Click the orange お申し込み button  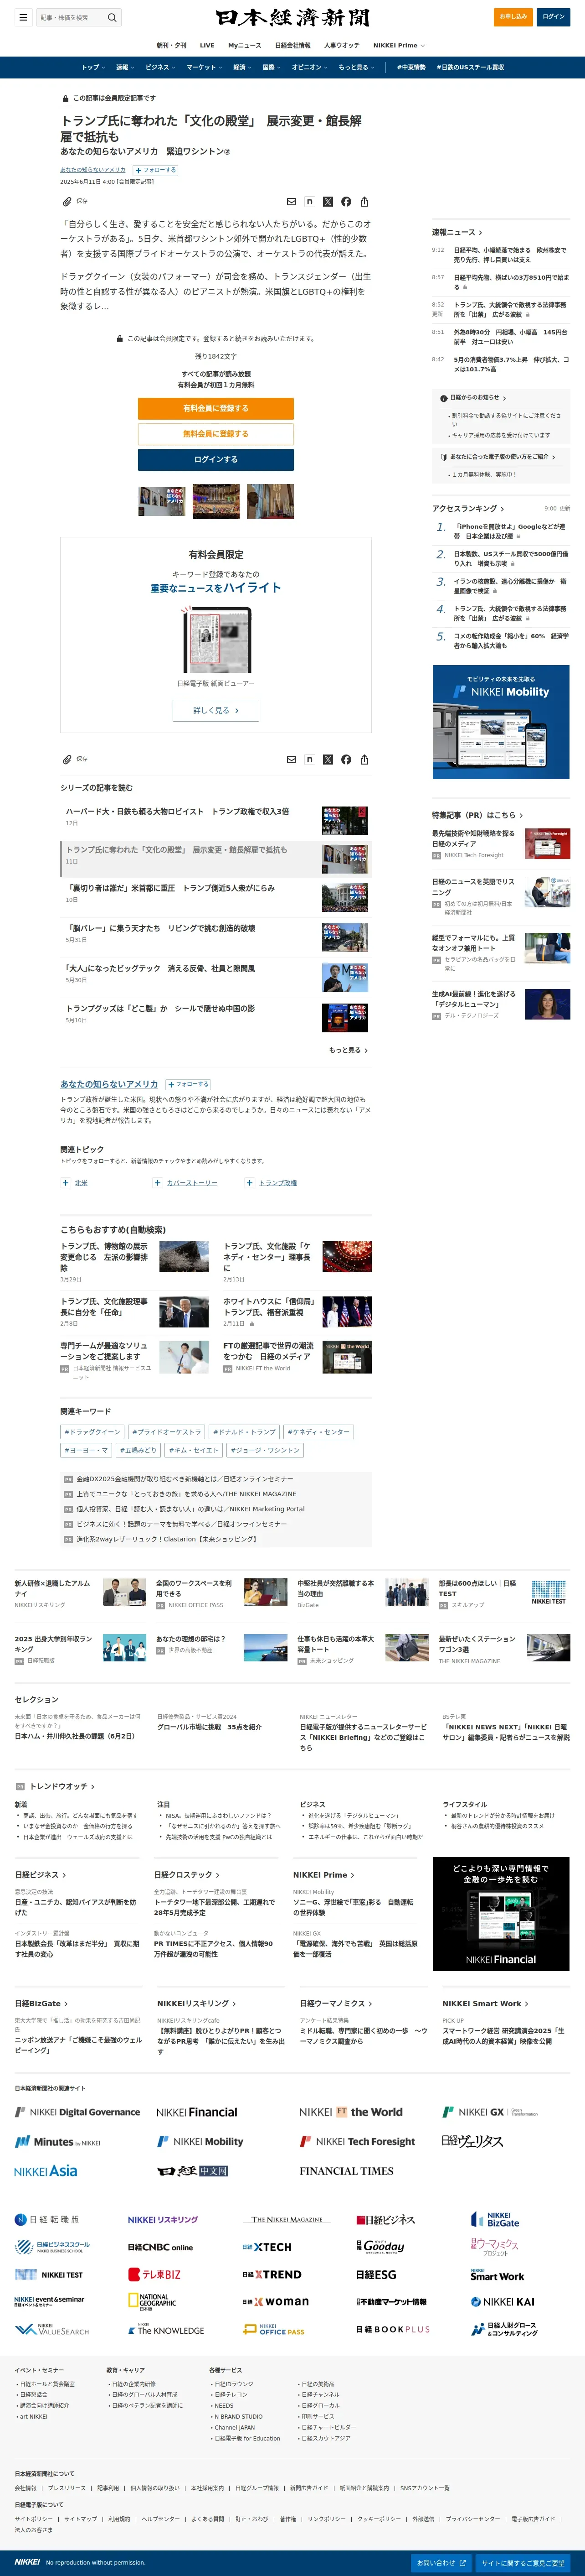click(x=513, y=17)
